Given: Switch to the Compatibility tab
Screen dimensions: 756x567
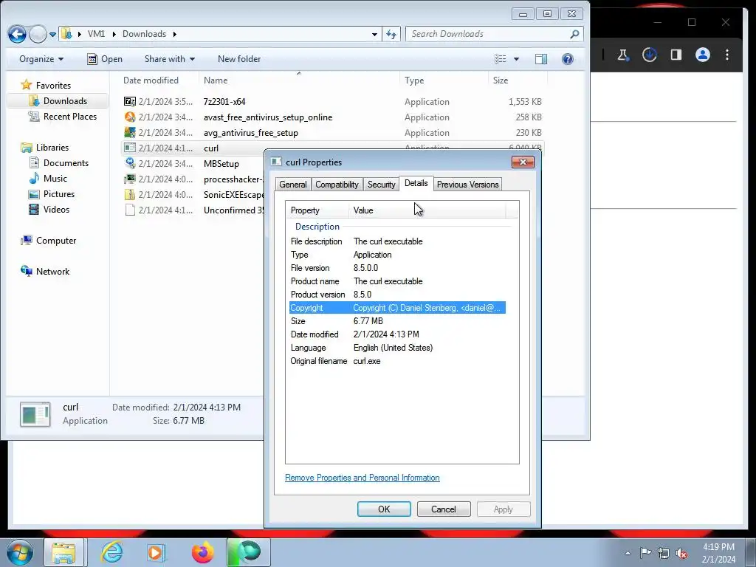Looking at the screenshot, I should (337, 184).
